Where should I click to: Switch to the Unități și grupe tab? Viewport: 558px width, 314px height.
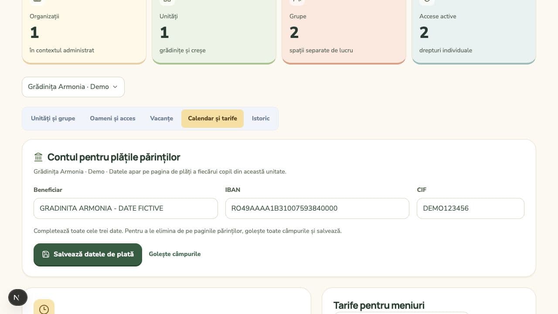(x=53, y=119)
